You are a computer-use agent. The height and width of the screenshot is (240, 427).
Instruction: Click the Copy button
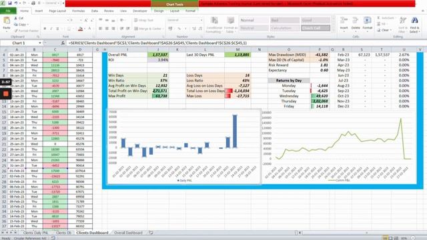[21, 24]
